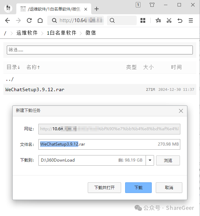Viewport: 200px width, 216px height.
Task: Reload the page with the refresh icon
Action: click(x=29, y=20)
